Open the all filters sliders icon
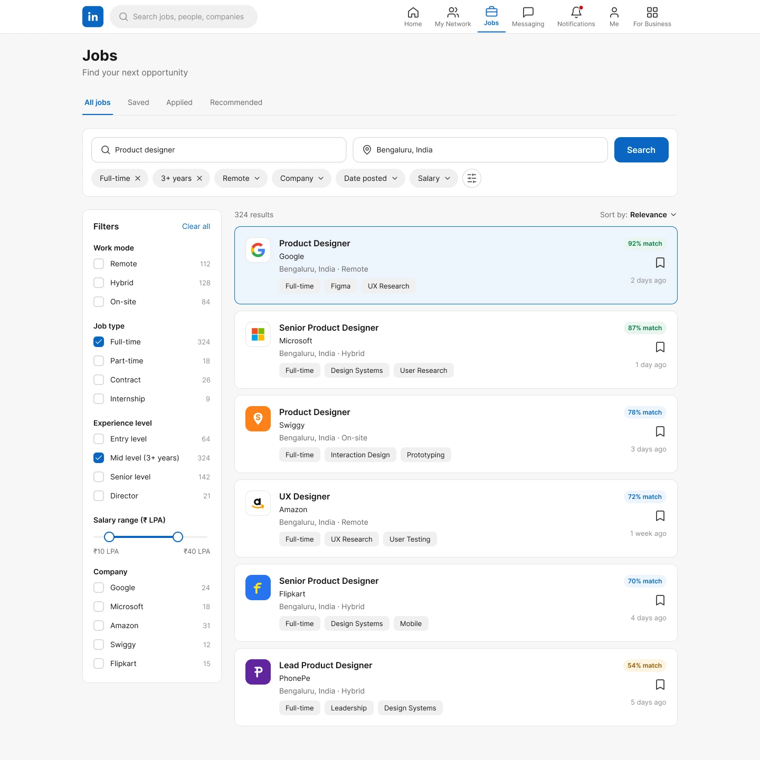The height and width of the screenshot is (760, 760). pos(472,178)
